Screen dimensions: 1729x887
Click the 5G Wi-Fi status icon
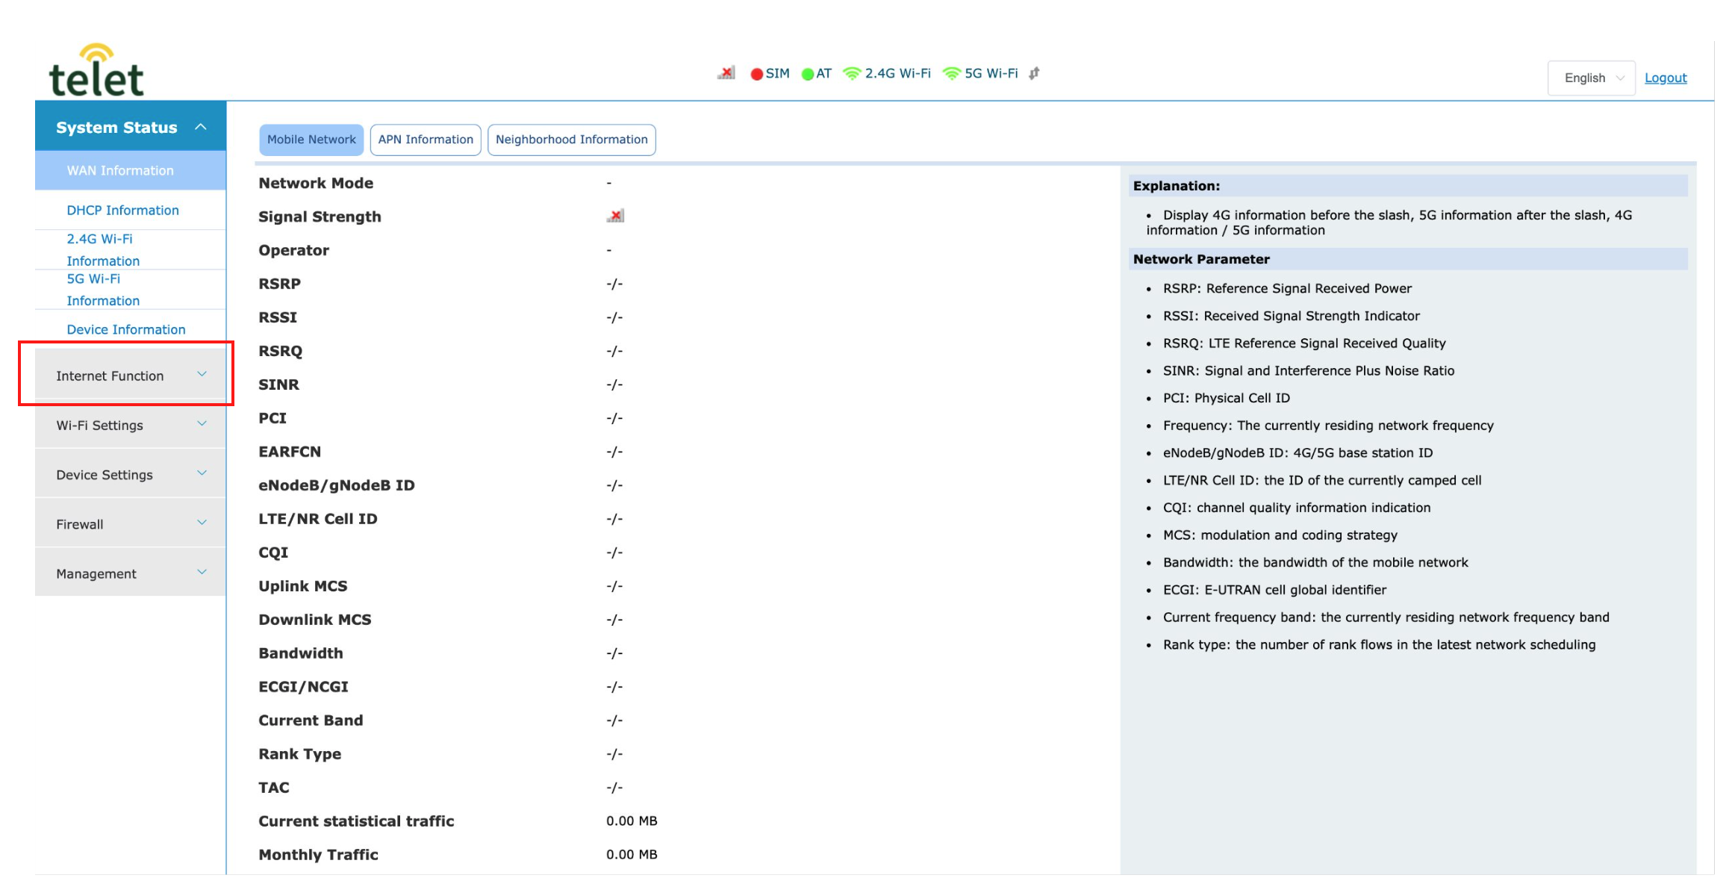(952, 73)
